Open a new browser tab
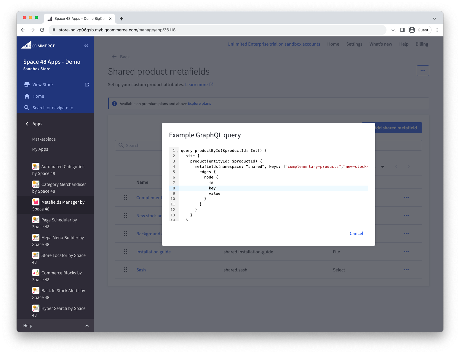Image resolution: width=460 pixels, height=354 pixels. tap(122, 19)
